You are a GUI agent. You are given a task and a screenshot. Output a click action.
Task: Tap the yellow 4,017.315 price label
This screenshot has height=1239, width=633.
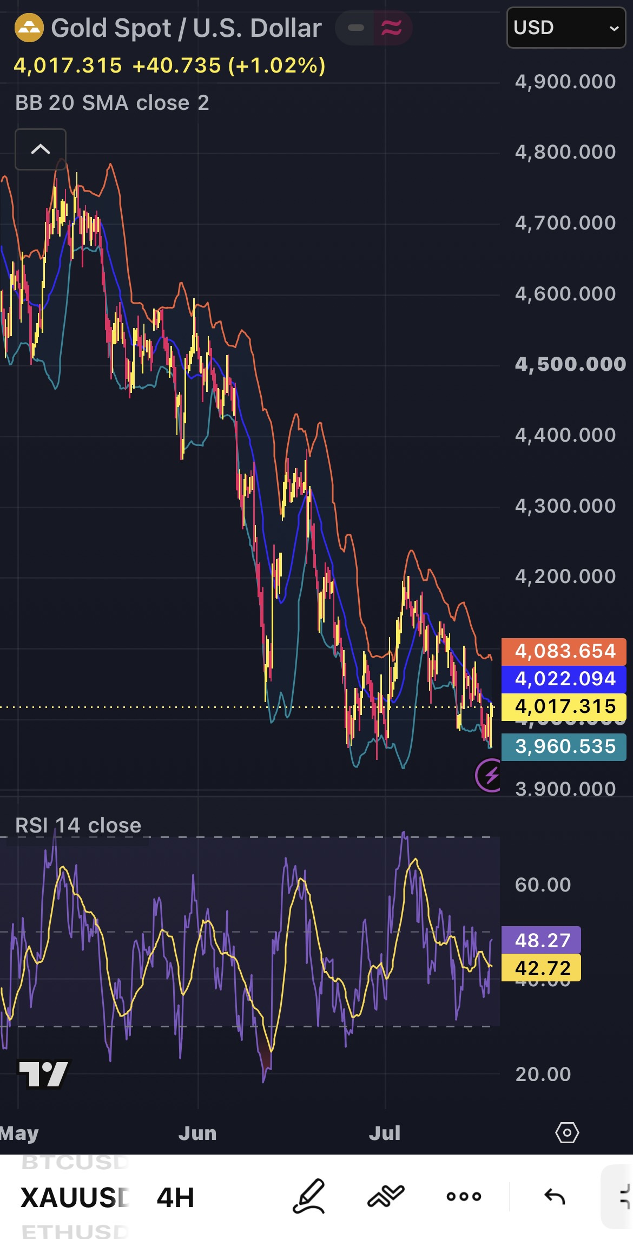pyautogui.click(x=564, y=706)
